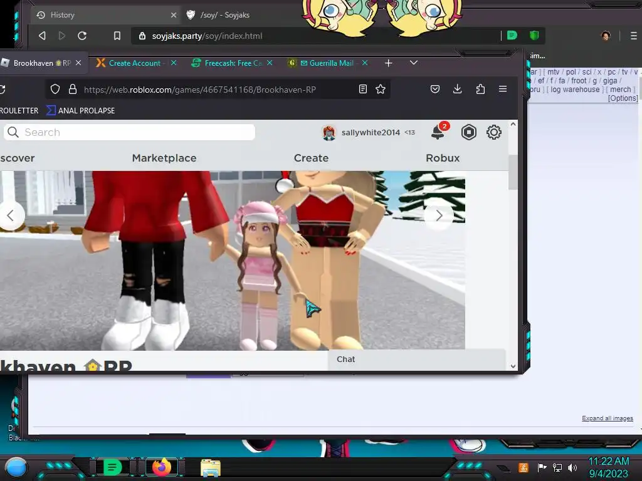Close the Guerrilla Mail tab
Screen dimensions: 642x481
(x=365, y=63)
